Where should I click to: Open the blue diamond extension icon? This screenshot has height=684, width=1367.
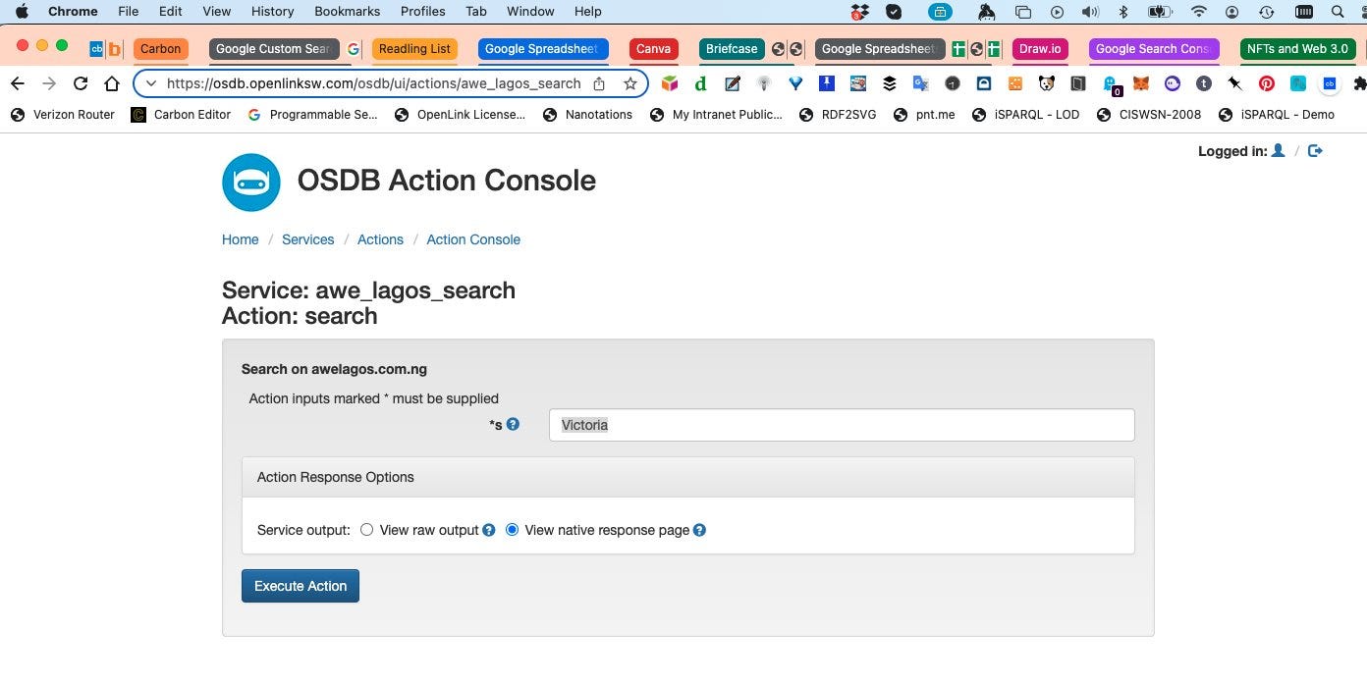[x=795, y=84]
